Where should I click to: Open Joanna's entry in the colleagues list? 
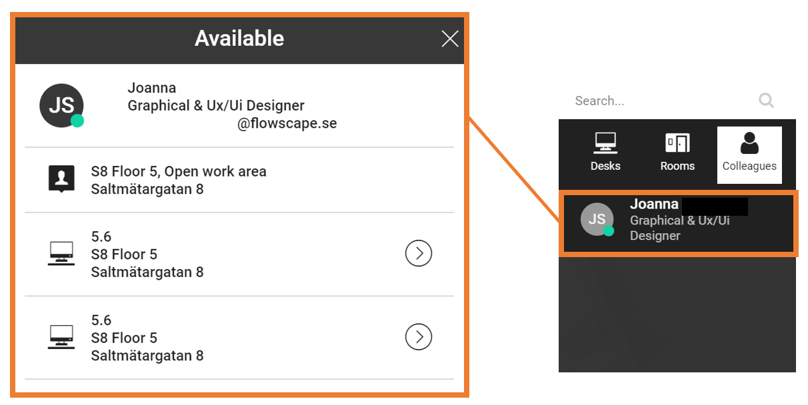[679, 224]
